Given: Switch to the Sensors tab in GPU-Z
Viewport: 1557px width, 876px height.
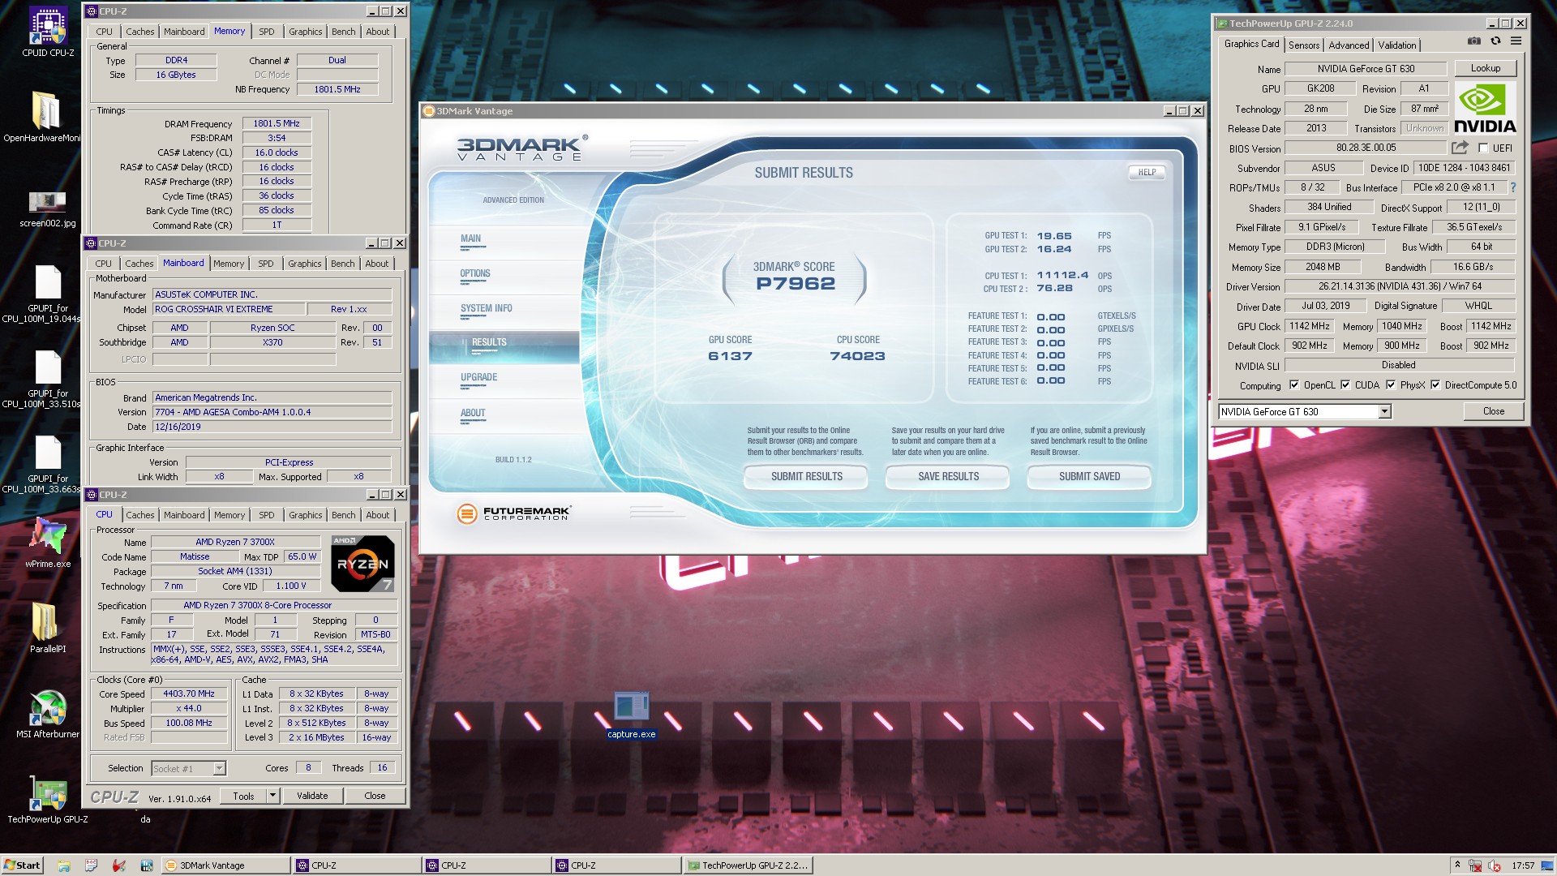Looking at the screenshot, I should tap(1304, 45).
